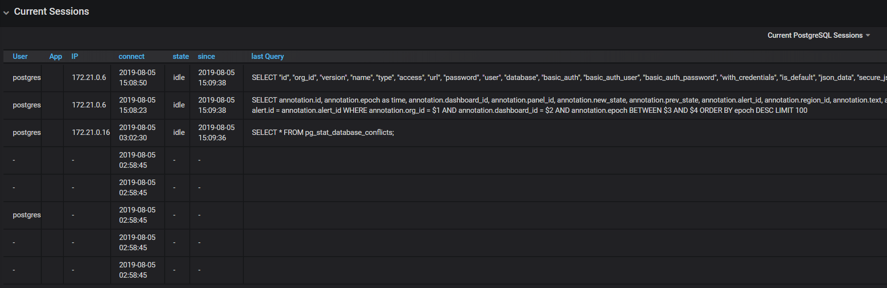Click connect time 2019-08-05 03:02:30 cell
This screenshot has width=887, height=288.
coord(137,132)
